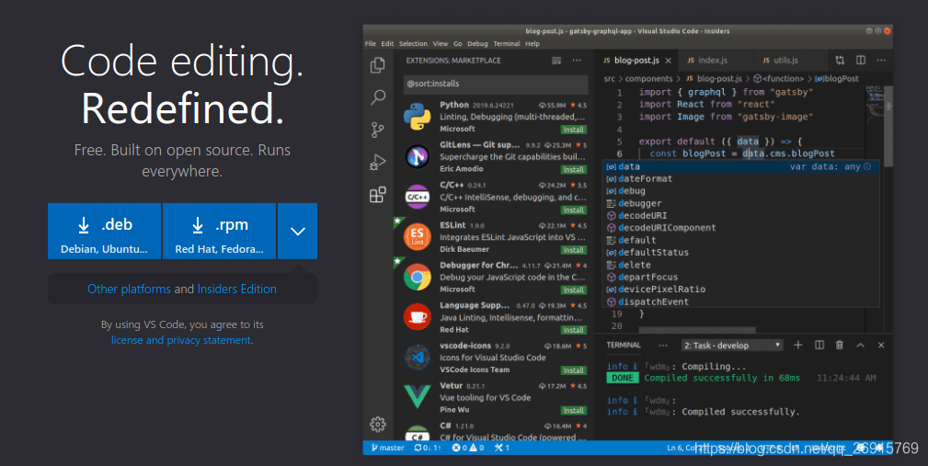
Task: Click the components breadcrumb segment
Action: pyautogui.click(x=648, y=79)
